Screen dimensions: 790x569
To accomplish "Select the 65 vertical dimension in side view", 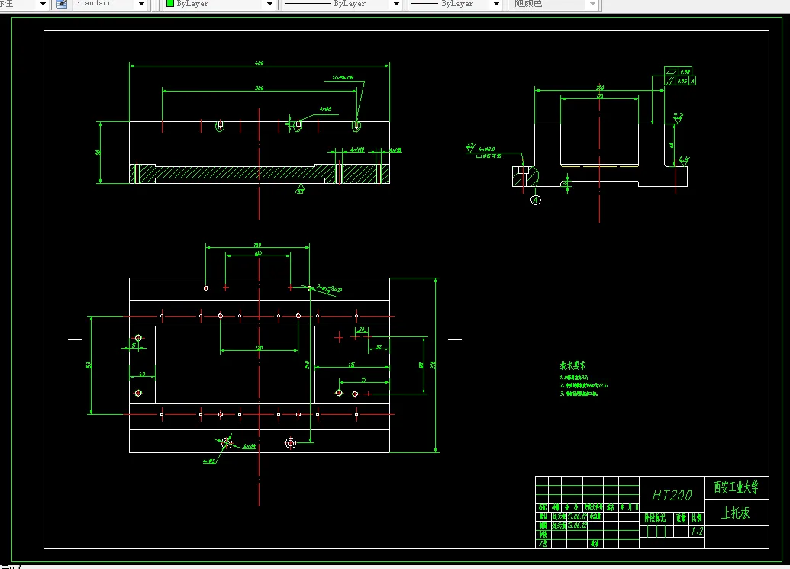I will [x=672, y=146].
